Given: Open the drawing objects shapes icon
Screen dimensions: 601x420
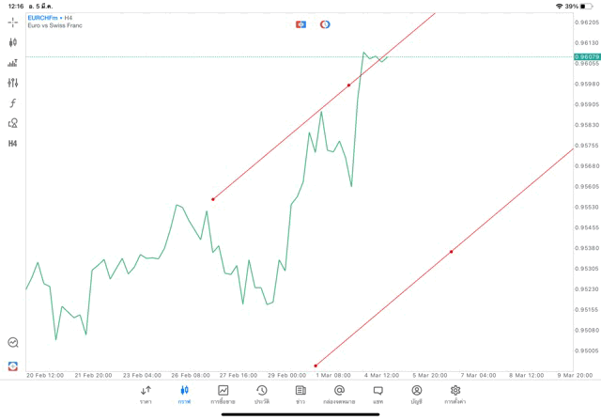Looking at the screenshot, I should [x=12, y=123].
